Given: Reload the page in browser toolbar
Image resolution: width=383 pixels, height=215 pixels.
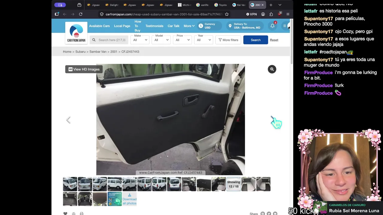Looking at the screenshot, I should 80,14.
